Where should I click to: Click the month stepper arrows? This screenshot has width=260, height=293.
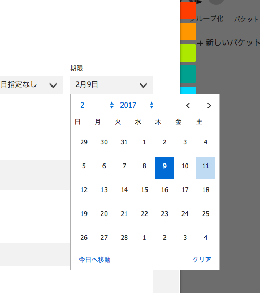pos(112,105)
